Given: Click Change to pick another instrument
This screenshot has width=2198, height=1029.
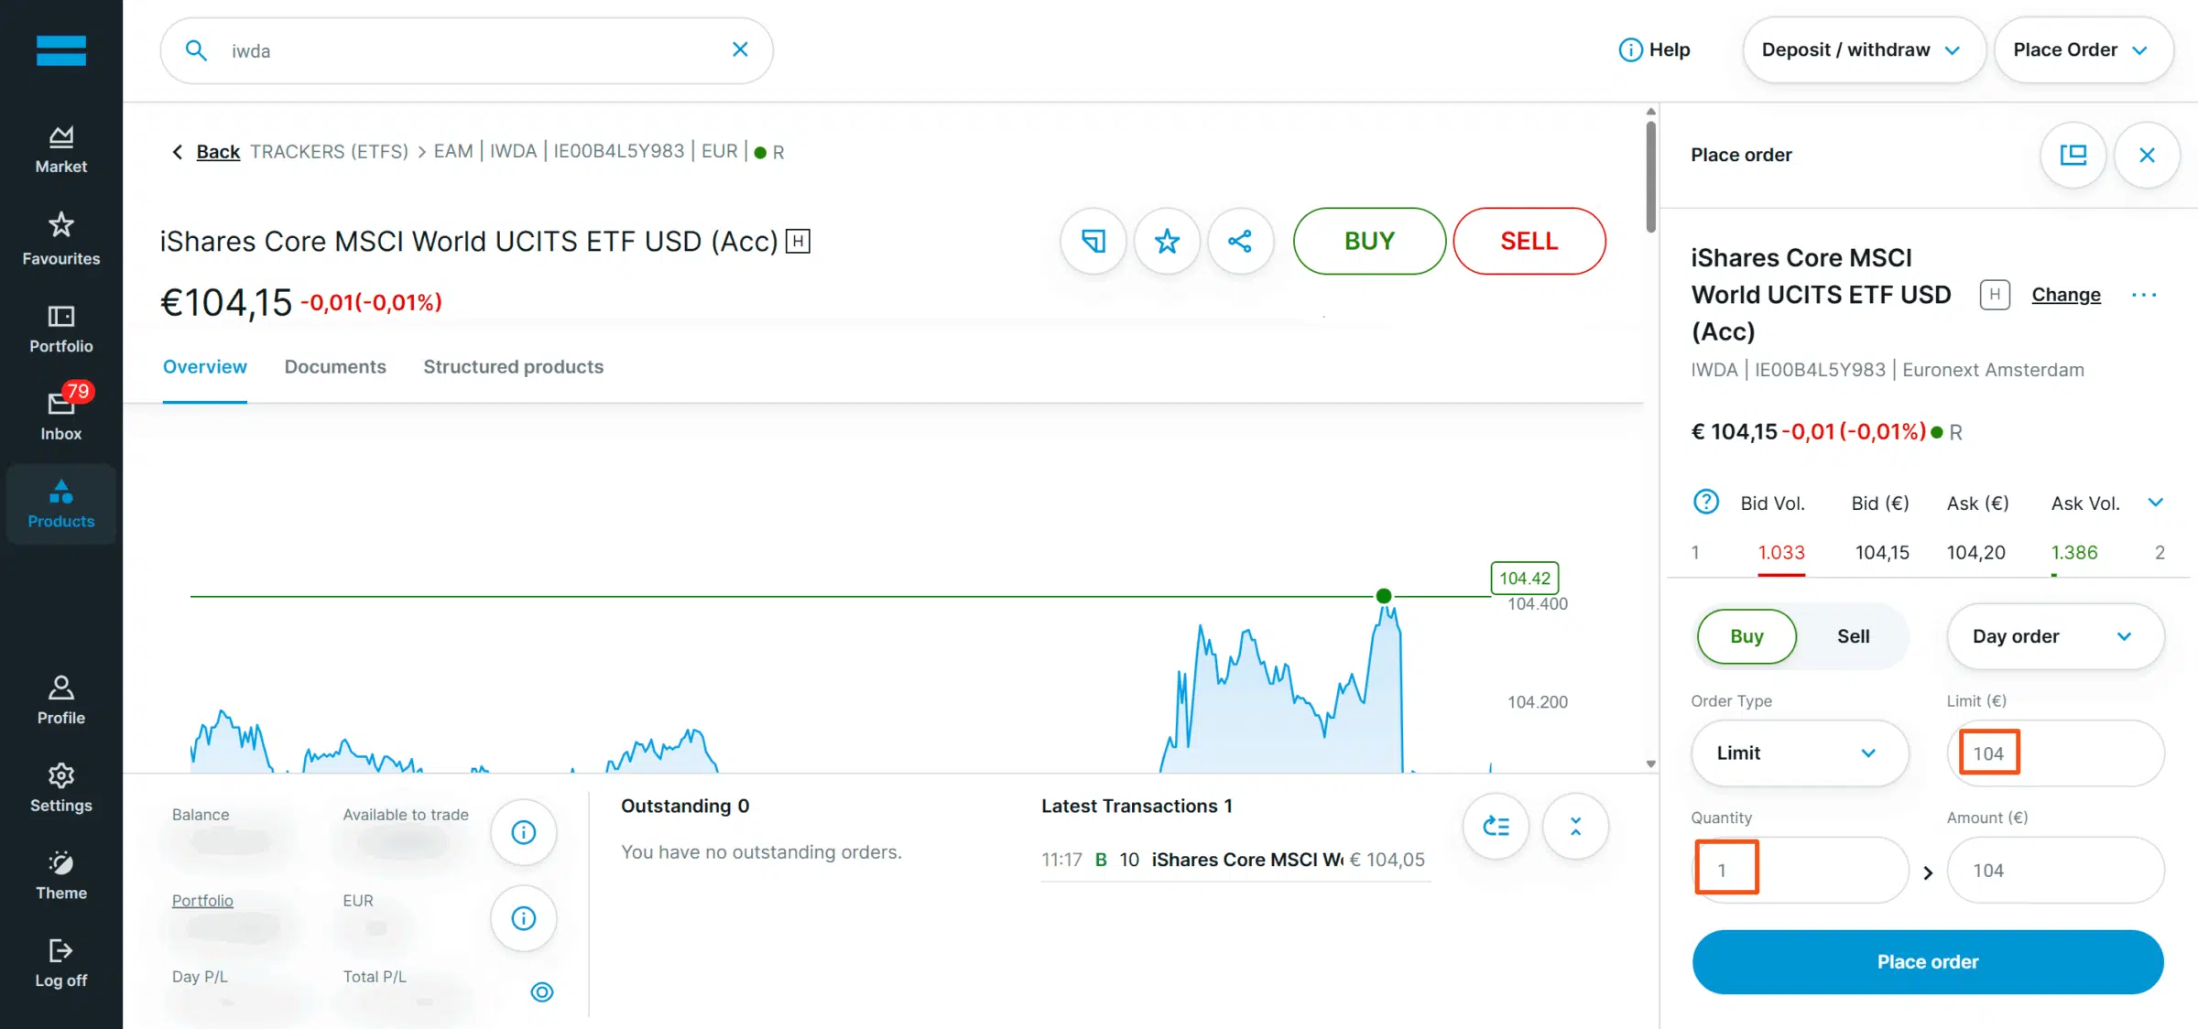Looking at the screenshot, I should tap(2066, 295).
